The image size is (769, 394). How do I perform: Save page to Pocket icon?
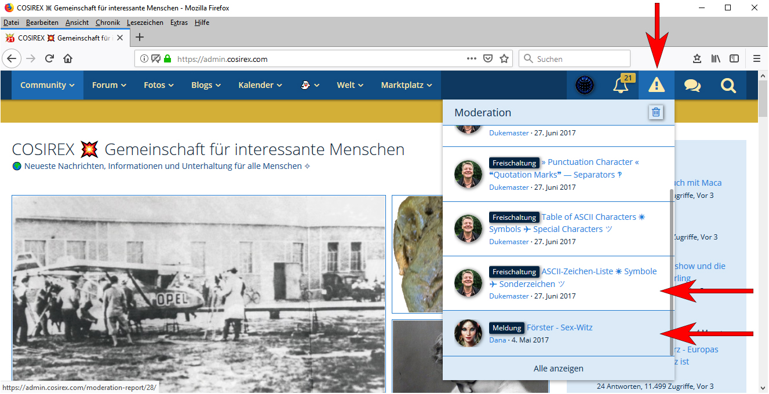[x=488, y=58]
